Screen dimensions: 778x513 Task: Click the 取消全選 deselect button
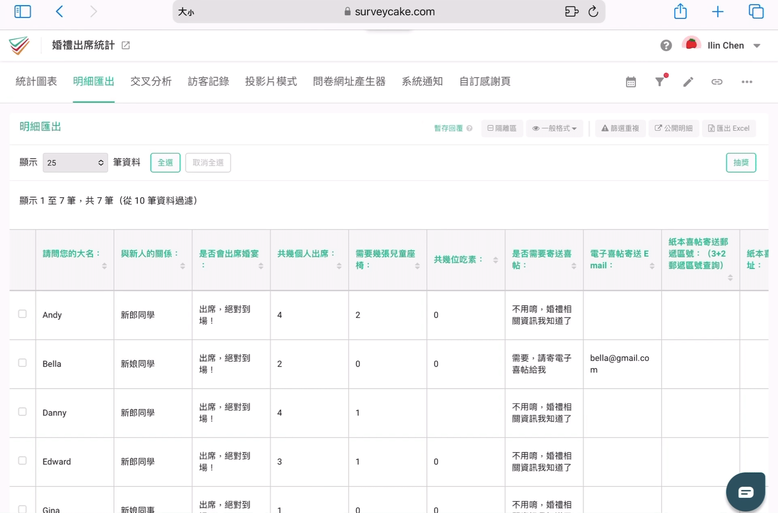click(x=208, y=162)
